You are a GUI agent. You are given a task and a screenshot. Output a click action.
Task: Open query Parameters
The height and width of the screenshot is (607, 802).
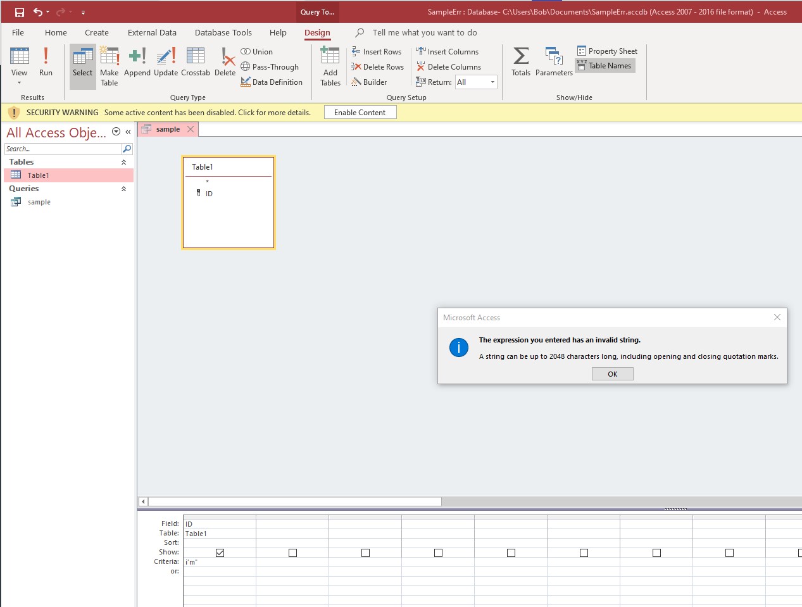(554, 62)
